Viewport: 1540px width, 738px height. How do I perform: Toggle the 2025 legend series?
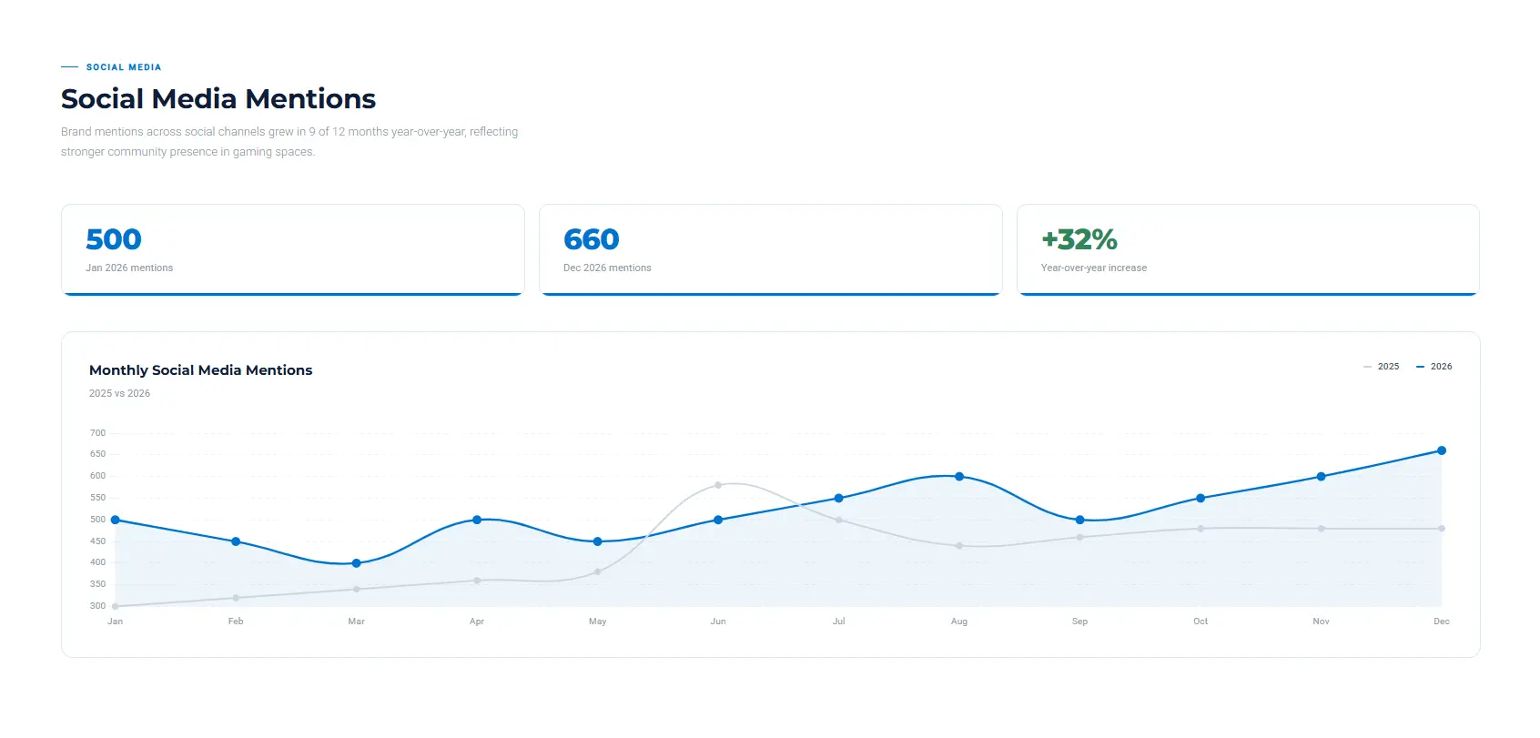[1381, 367]
